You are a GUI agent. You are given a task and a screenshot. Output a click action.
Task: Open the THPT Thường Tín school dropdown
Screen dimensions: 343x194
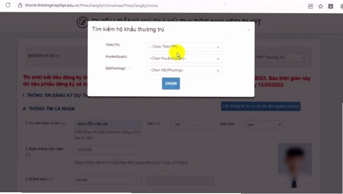[x=281, y=57]
